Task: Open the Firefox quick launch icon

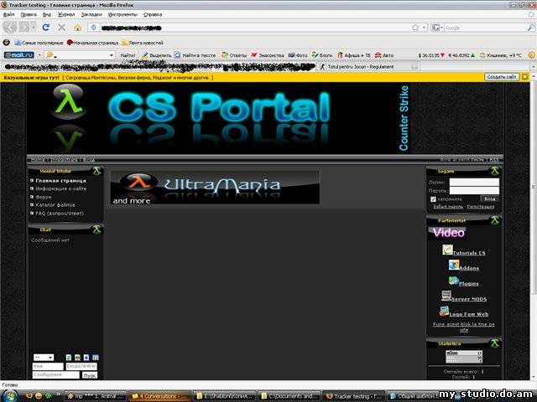Action: coord(29,396)
